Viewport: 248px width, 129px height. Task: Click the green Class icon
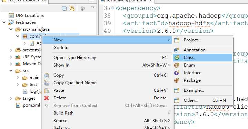pyautogui.click(x=177, y=58)
